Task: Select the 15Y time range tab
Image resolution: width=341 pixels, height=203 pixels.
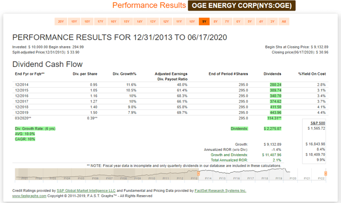Action: 127,21
